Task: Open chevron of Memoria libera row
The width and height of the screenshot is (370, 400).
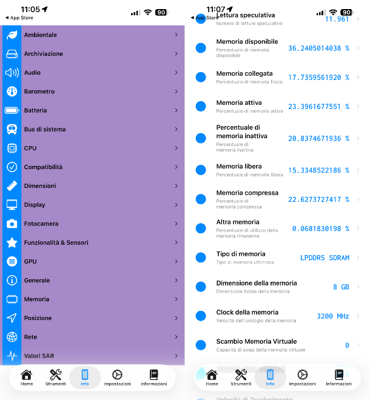Action: pyautogui.click(x=358, y=170)
